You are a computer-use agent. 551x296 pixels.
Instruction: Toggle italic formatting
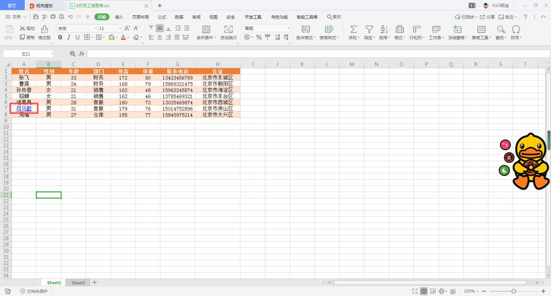click(x=69, y=38)
